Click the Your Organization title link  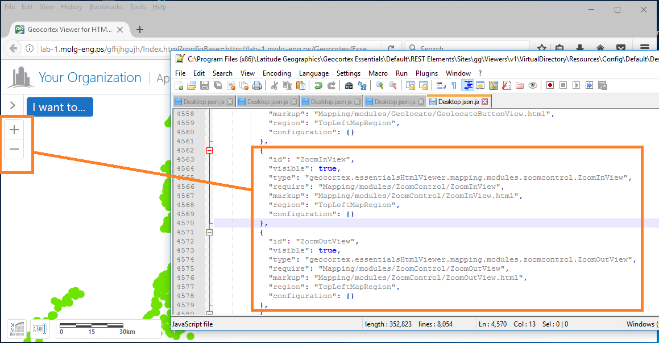click(90, 77)
